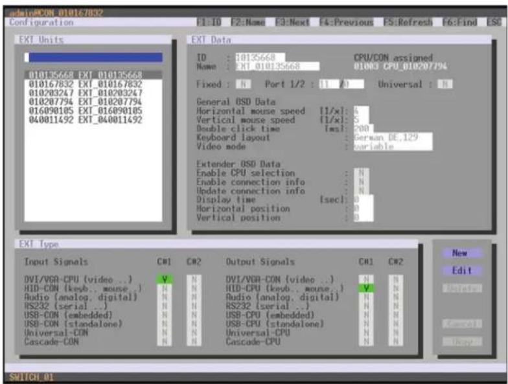The image size is (508, 384).
Task: Toggle the Fixed N field
Action: (x=243, y=84)
